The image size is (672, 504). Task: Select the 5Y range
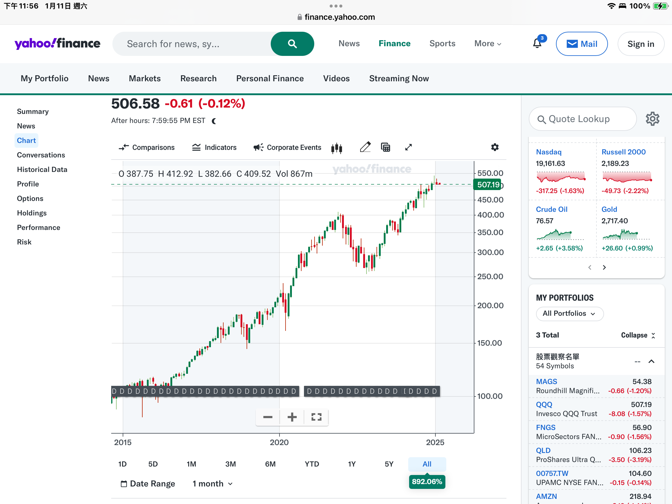389,464
